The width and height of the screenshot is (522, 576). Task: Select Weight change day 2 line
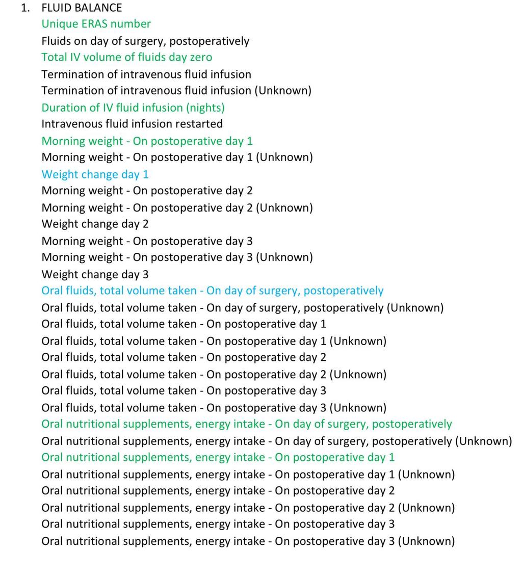click(95, 224)
